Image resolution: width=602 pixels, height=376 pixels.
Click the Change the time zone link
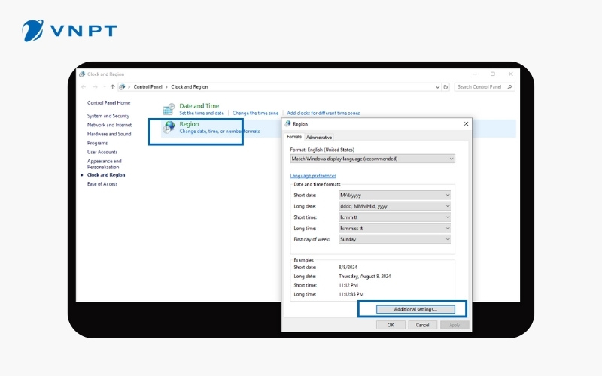(256, 113)
